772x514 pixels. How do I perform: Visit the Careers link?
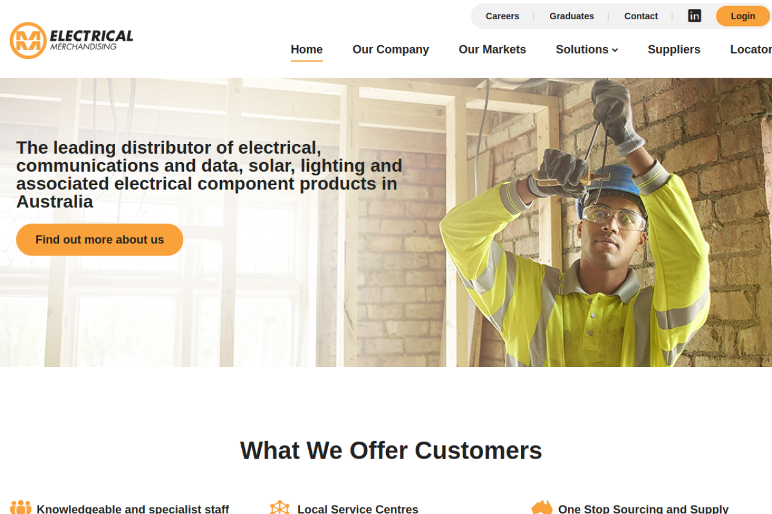coord(502,16)
